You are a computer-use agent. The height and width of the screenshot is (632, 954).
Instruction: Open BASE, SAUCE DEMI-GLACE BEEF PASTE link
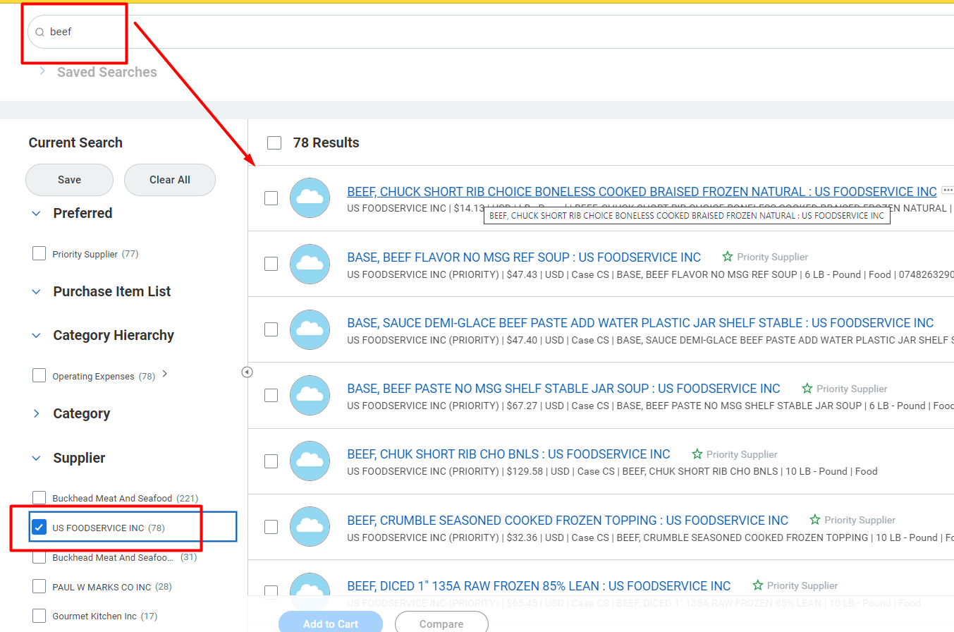point(640,322)
